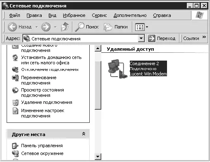This screenshot has height=162, width=210.
Task: Collapse the Другие места panel
Action: [x=84, y=134]
